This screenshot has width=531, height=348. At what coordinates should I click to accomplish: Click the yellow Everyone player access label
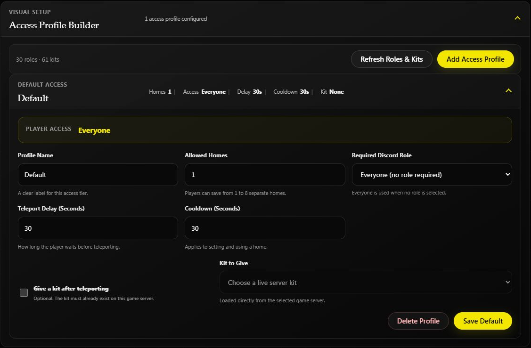pyautogui.click(x=94, y=130)
